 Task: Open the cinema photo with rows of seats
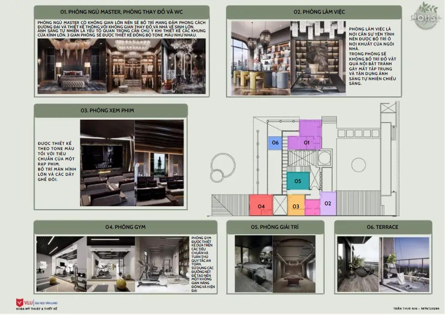159,162
